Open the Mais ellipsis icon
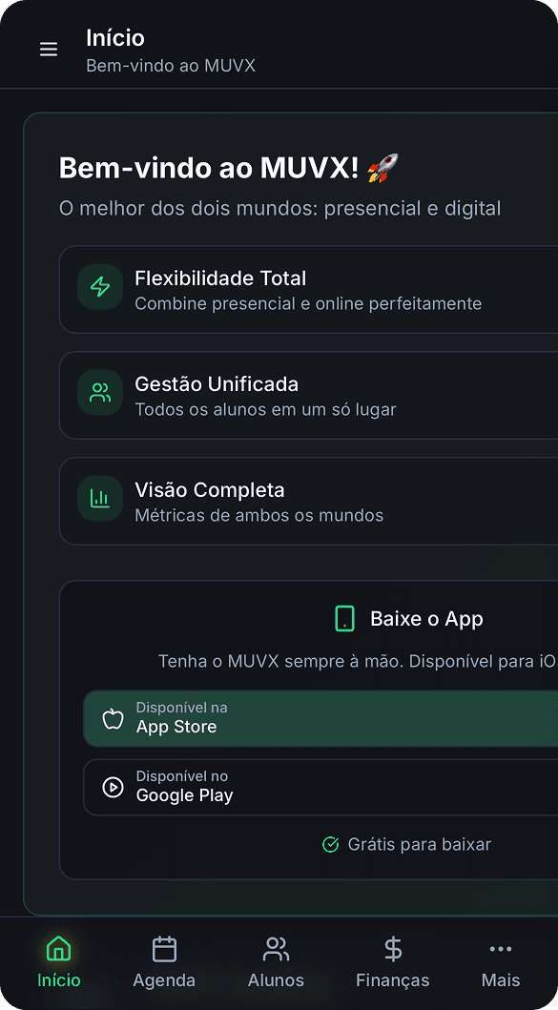 click(501, 949)
